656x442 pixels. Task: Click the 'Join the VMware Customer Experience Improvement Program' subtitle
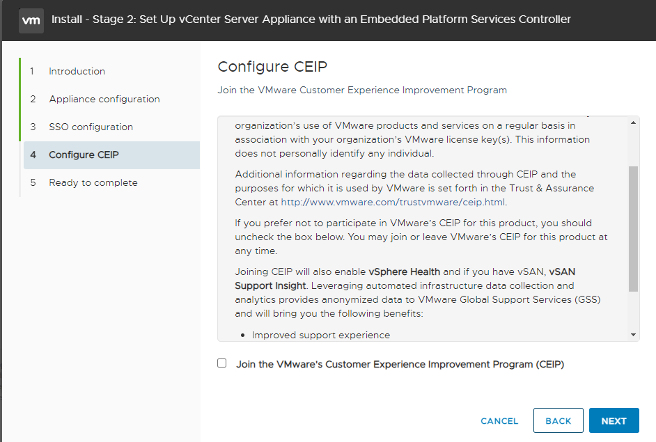pos(362,90)
